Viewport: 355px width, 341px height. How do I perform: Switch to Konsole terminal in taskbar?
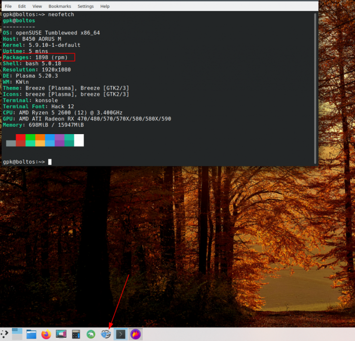tap(120, 334)
